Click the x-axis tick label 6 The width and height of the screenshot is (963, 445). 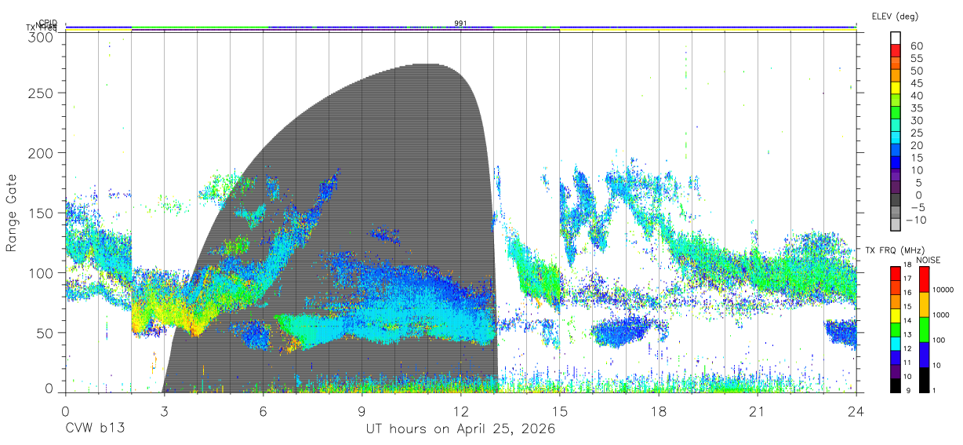(263, 412)
